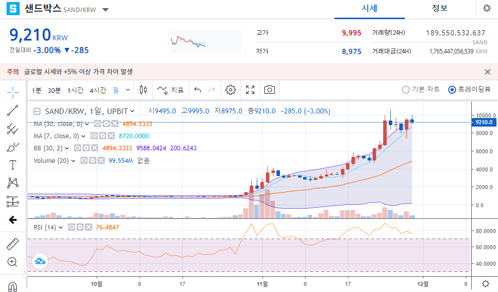Open the SAND/KRW market selector dropdown

(x=105, y=10)
